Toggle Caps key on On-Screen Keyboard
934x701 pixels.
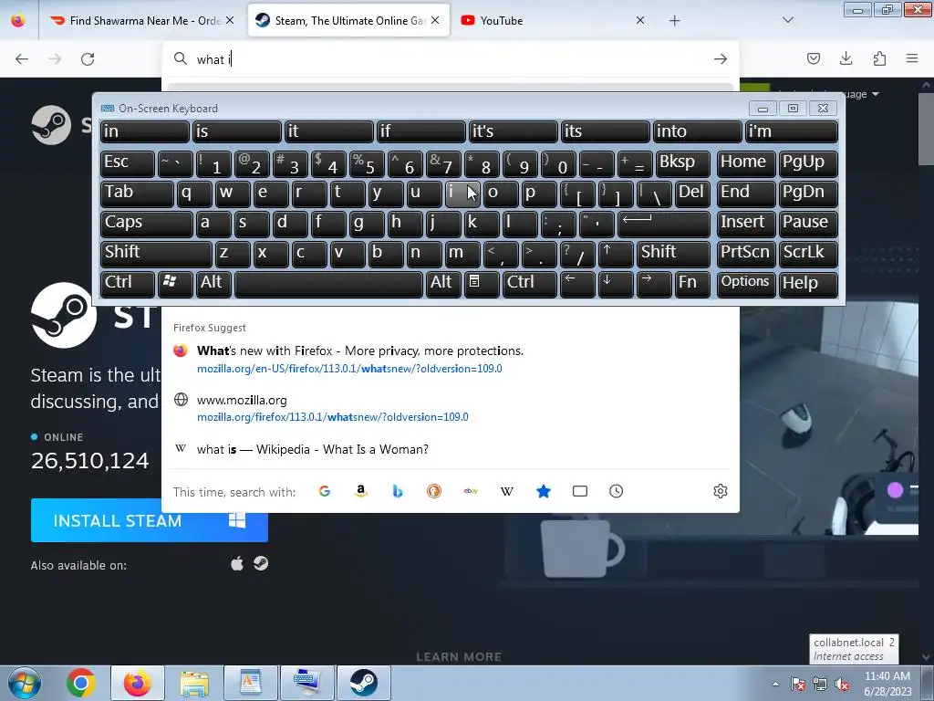(147, 225)
